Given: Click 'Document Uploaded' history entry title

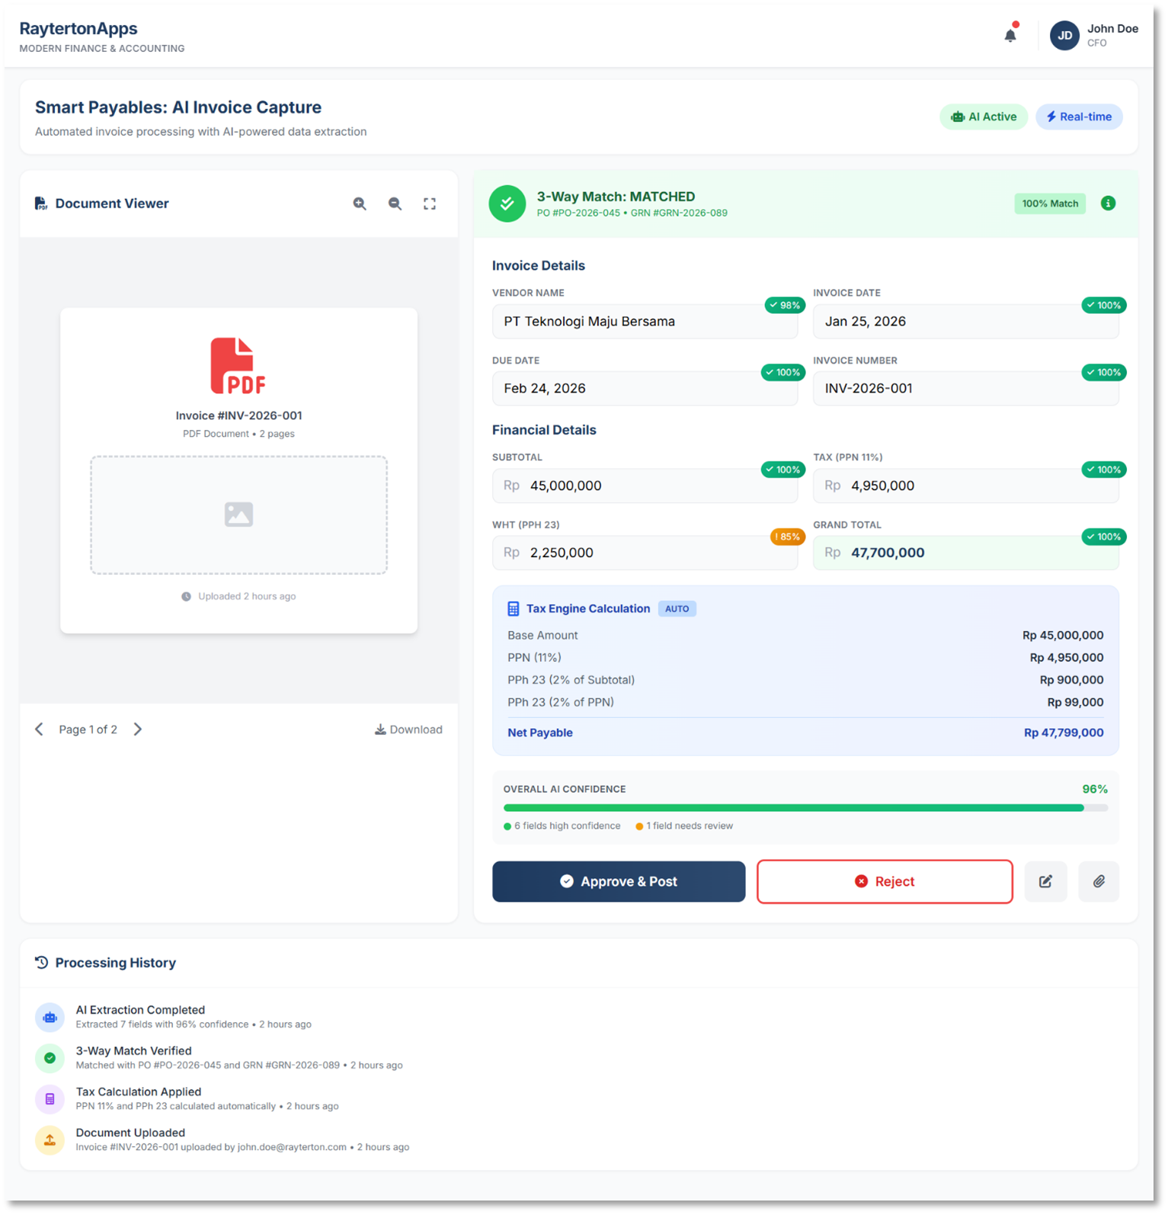Looking at the screenshot, I should tap(130, 1133).
